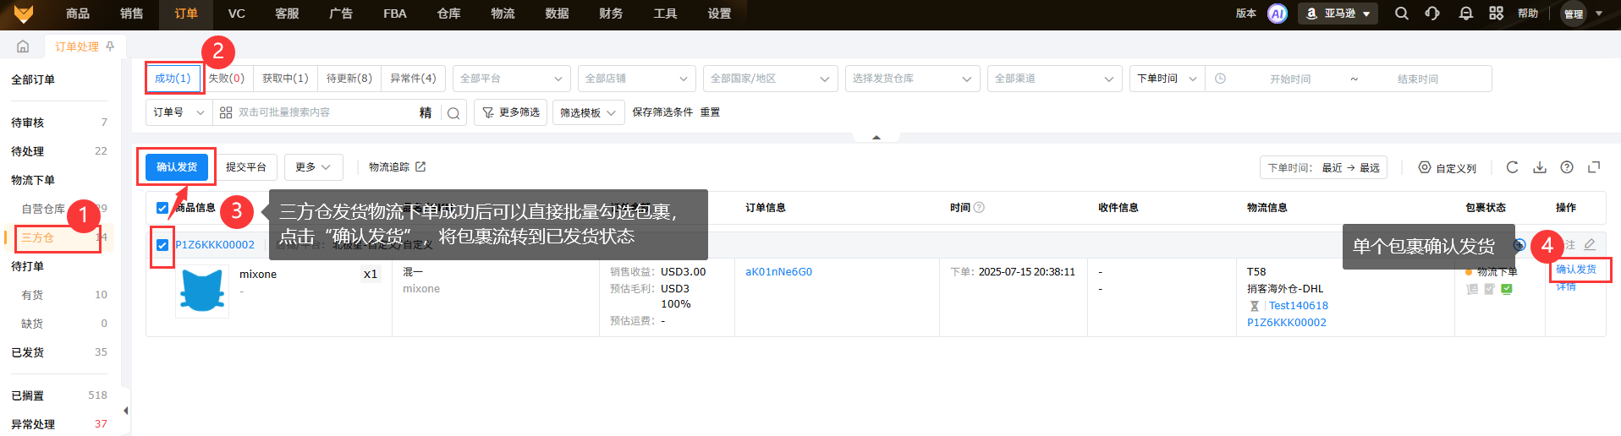Screen dimensions: 1621x436
Task: Toggle the select-all checkbox in table header
Action: coord(162,208)
